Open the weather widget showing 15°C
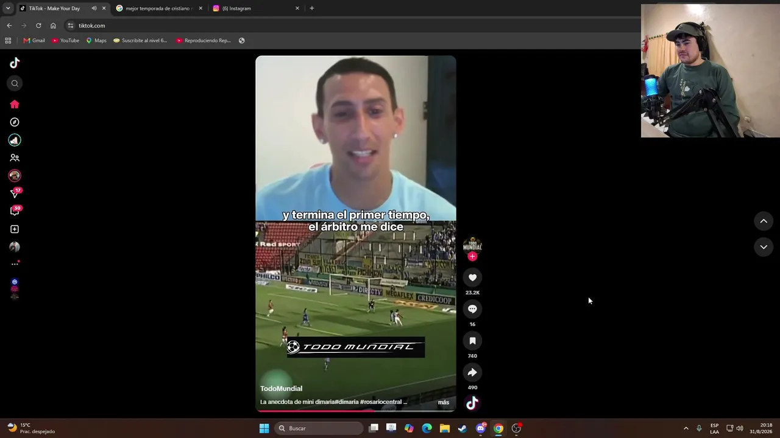 click(30, 428)
